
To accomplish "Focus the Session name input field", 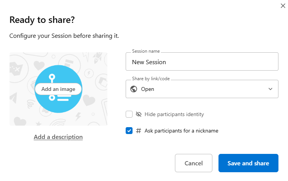I will click(x=202, y=62).
